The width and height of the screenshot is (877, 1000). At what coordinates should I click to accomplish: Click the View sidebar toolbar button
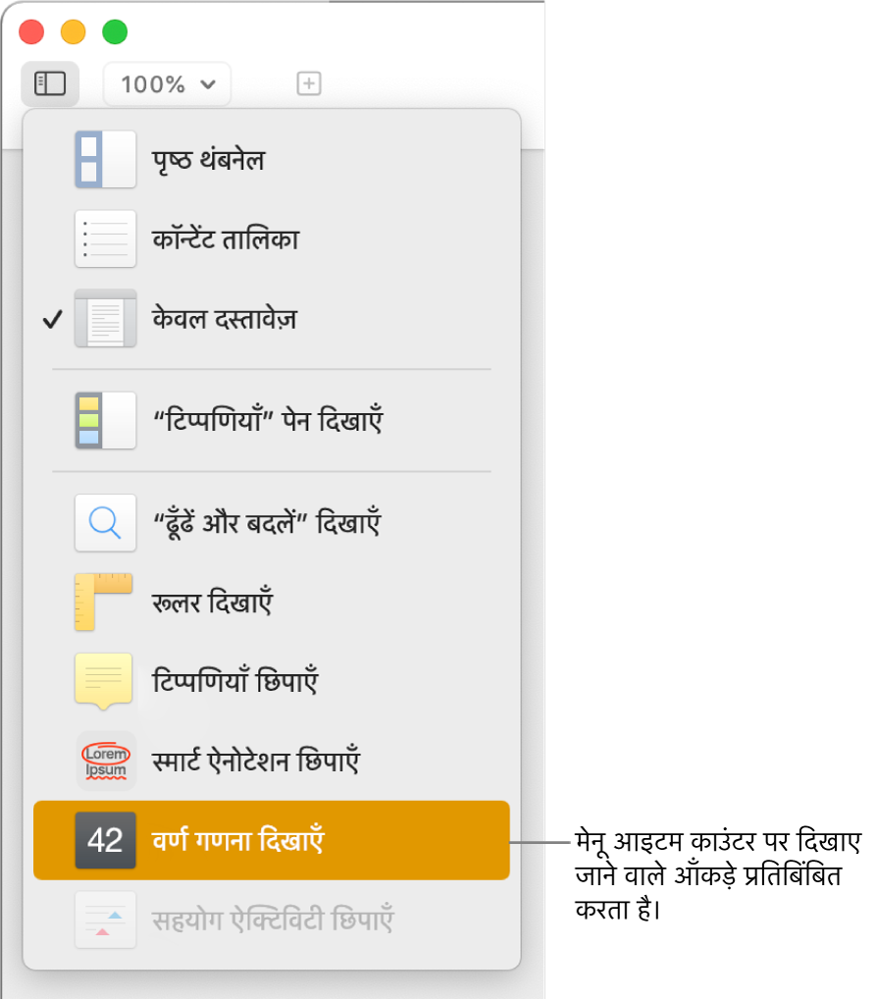[x=50, y=83]
